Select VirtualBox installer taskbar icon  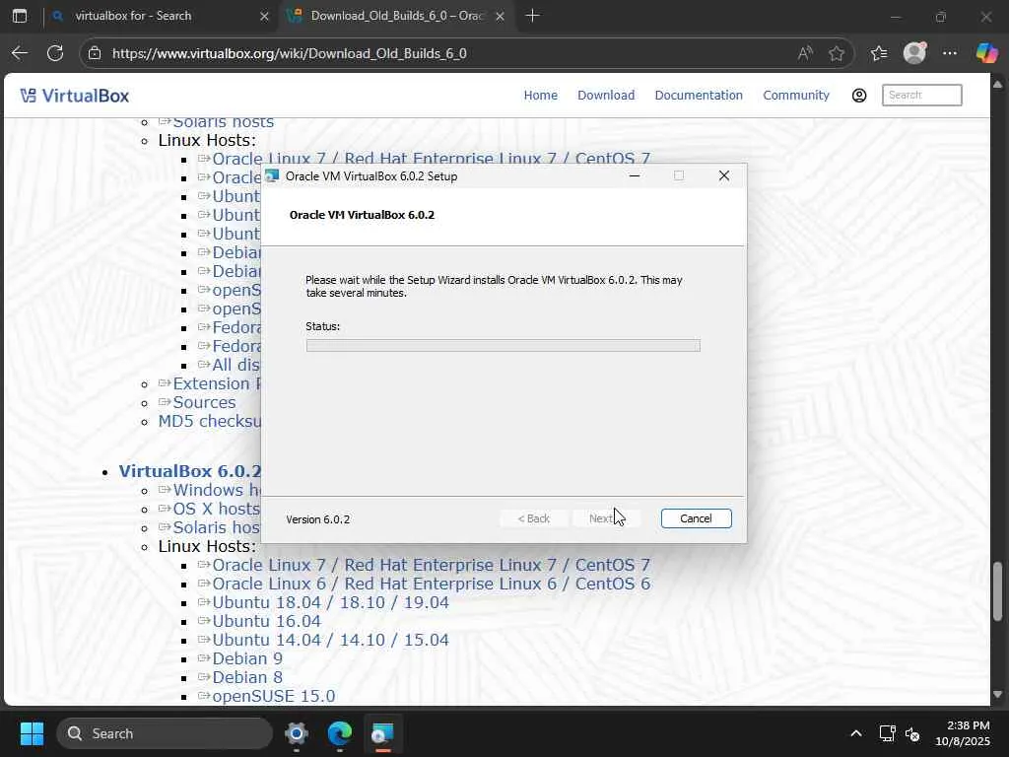pos(382,733)
